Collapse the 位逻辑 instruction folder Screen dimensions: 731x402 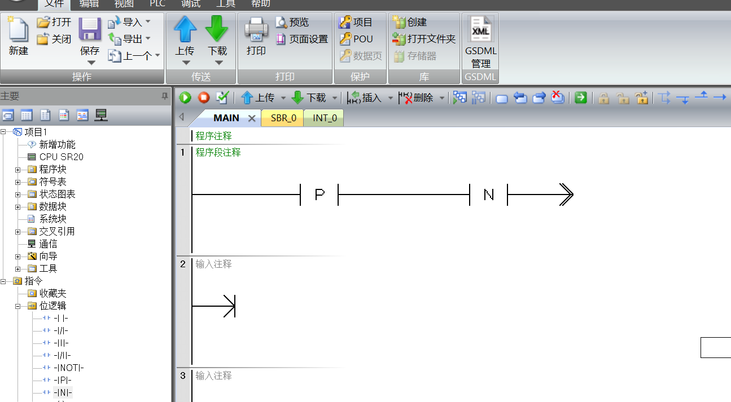(x=17, y=306)
